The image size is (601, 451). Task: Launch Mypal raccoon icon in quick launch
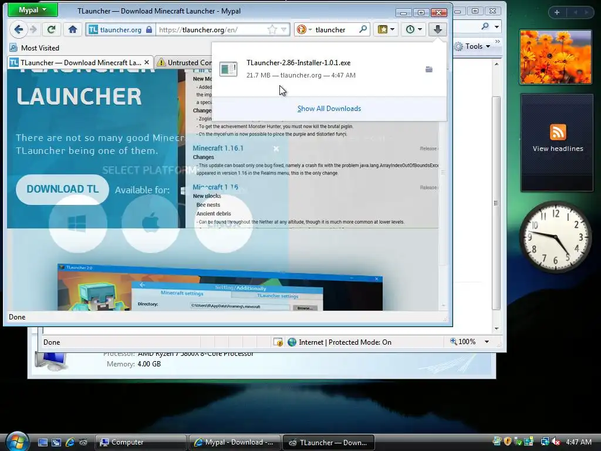point(83,442)
